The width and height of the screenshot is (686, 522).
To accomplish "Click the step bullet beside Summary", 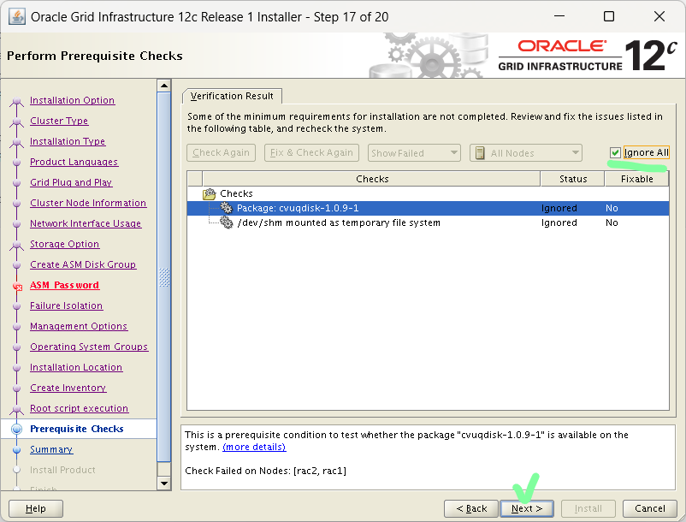I will coord(16,450).
